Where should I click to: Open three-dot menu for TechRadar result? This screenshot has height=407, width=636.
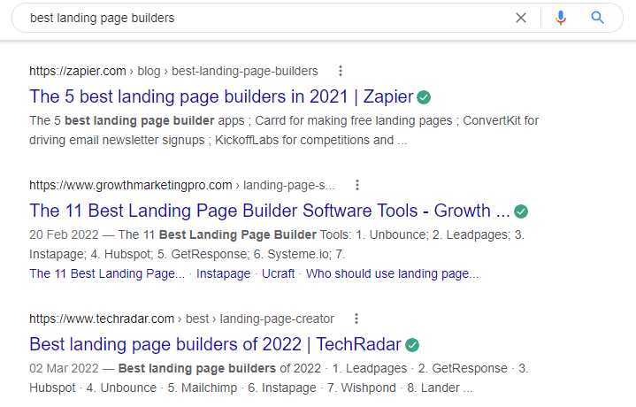[x=356, y=319]
